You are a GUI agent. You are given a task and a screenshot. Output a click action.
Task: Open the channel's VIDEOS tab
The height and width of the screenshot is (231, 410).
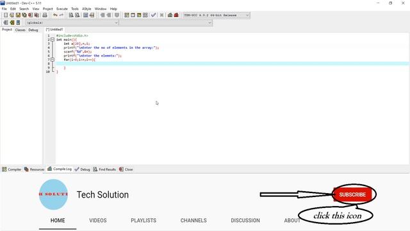click(98, 221)
